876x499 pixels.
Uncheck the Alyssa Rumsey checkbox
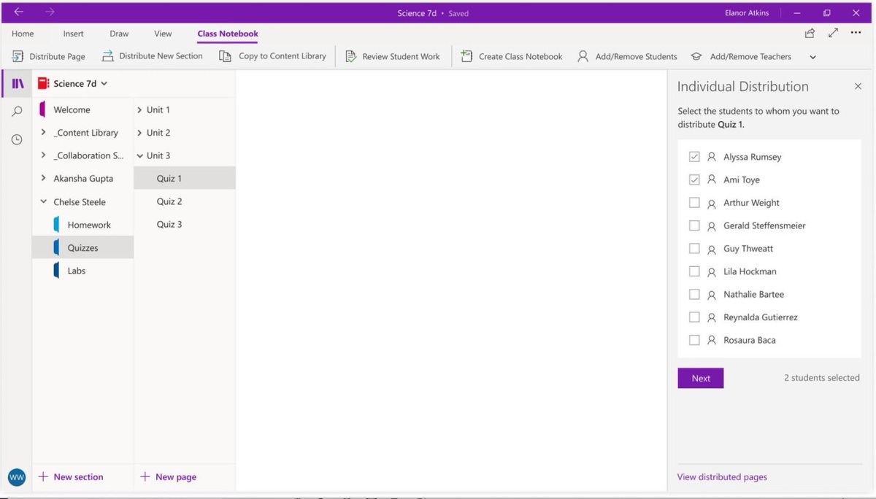[694, 157]
